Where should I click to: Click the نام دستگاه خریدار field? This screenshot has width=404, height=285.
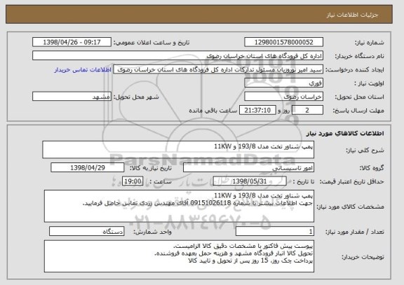click(x=177, y=56)
